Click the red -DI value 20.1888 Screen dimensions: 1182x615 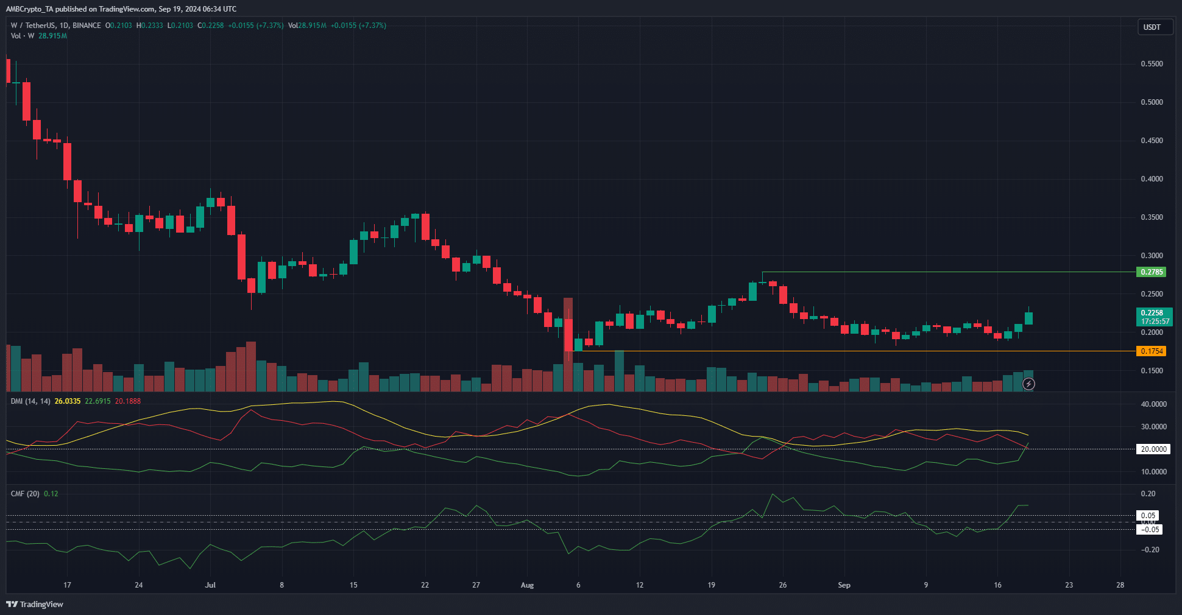(x=127, y=401)
